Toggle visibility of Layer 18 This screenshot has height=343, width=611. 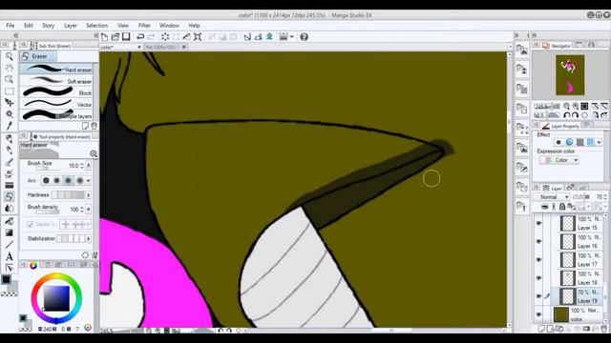point(538,278)
